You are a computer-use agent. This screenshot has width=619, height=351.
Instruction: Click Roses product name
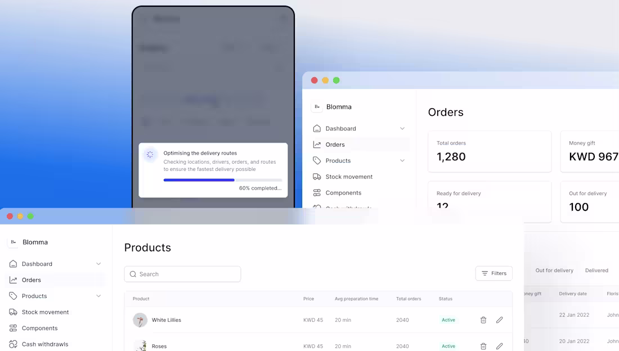point(159,346)
